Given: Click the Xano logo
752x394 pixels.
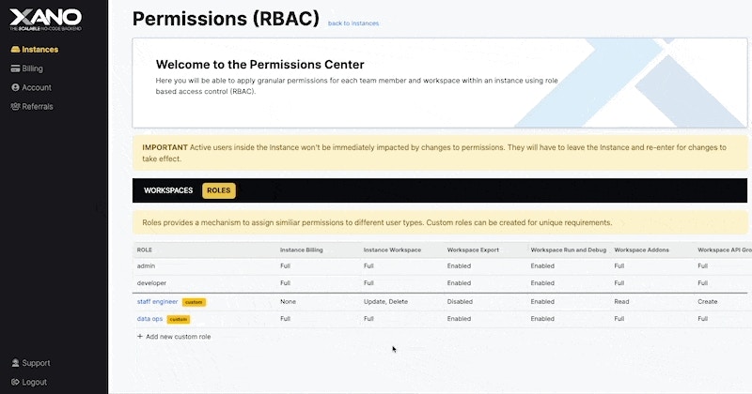Looking at the screenshot, I should pos(45,20).
